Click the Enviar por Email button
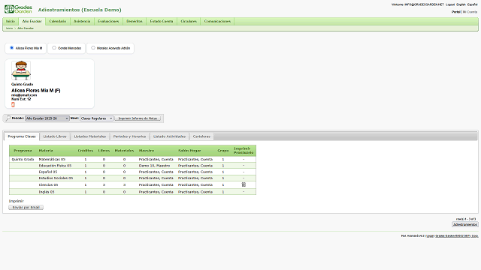 click(26, 207)
